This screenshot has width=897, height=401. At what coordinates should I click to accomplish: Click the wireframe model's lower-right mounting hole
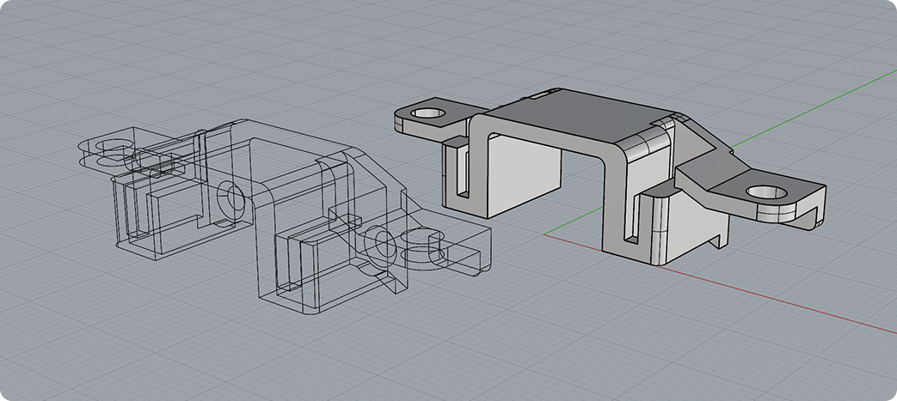click(x=425, y=249)
